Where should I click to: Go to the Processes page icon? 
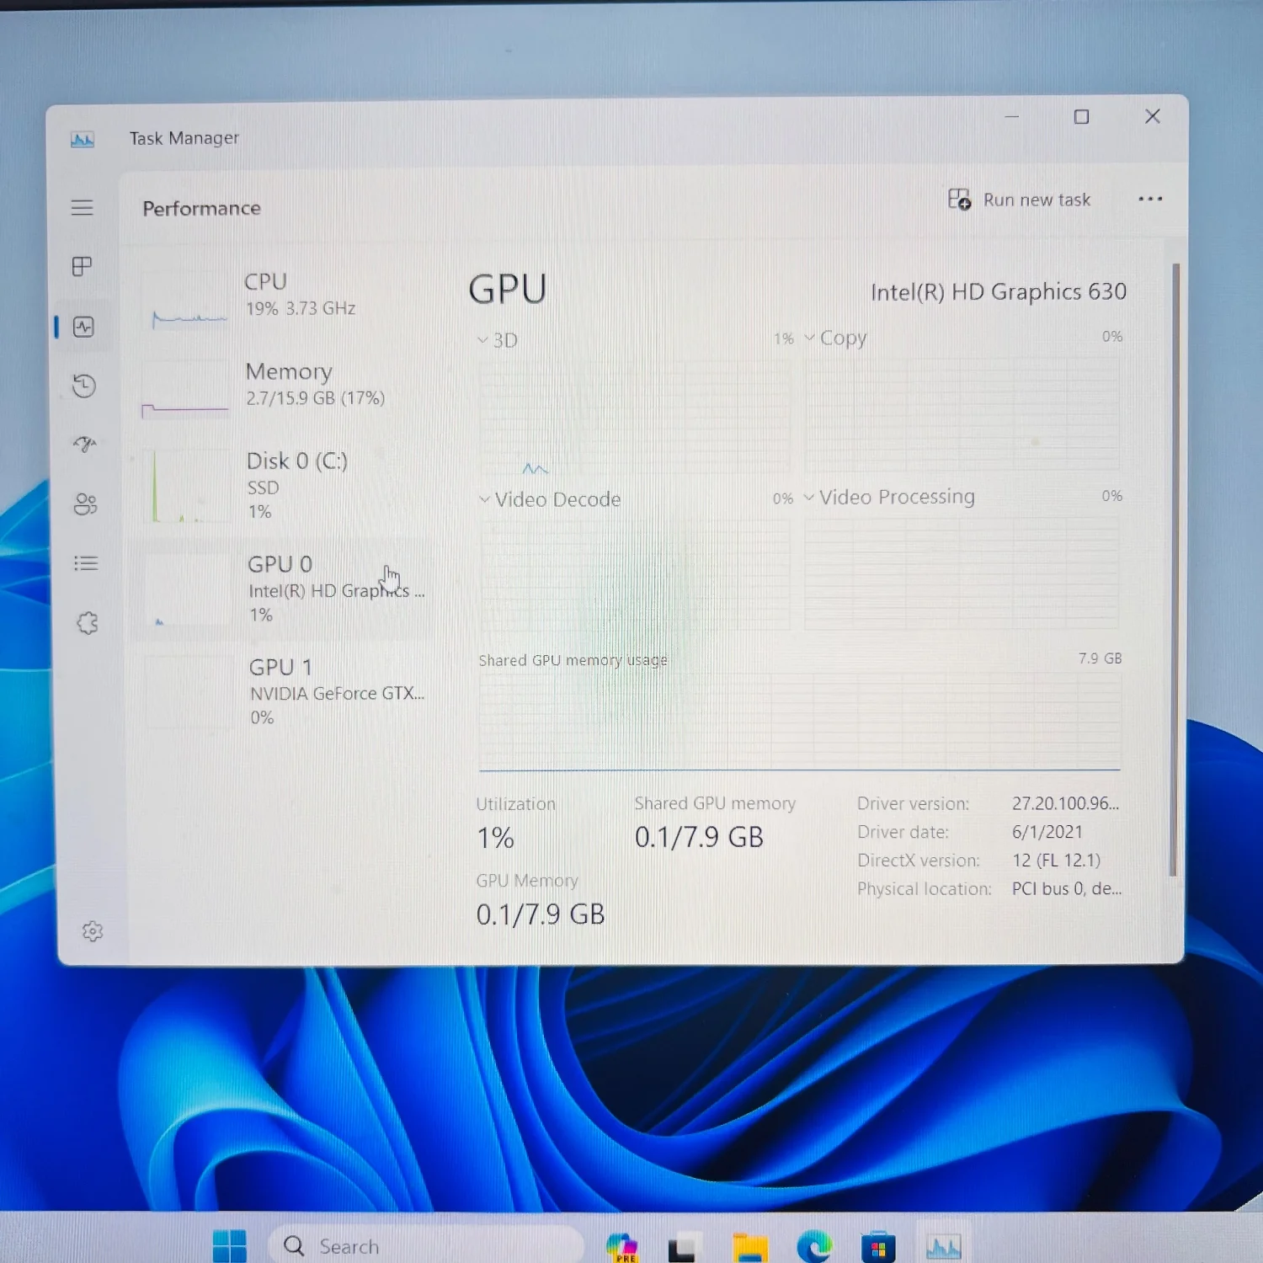[83, 267]
